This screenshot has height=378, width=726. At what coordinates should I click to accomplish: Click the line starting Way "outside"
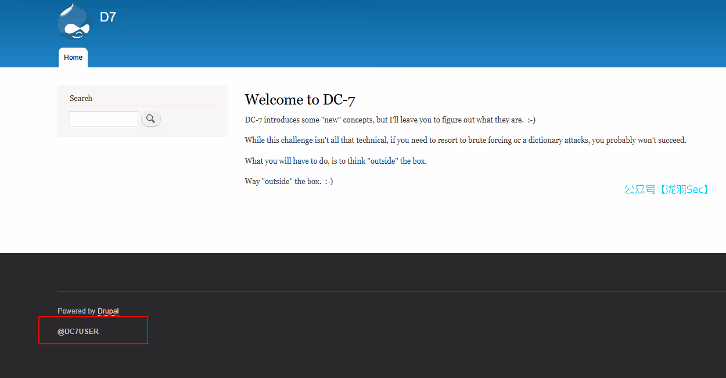[x=289, y=181]
